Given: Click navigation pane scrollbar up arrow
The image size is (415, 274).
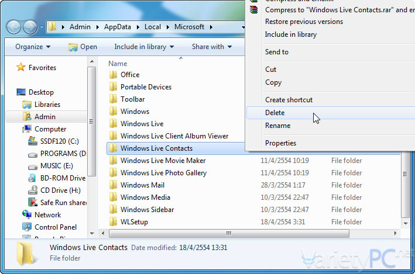Looking at the screenshot, I should tap(92, 61).
